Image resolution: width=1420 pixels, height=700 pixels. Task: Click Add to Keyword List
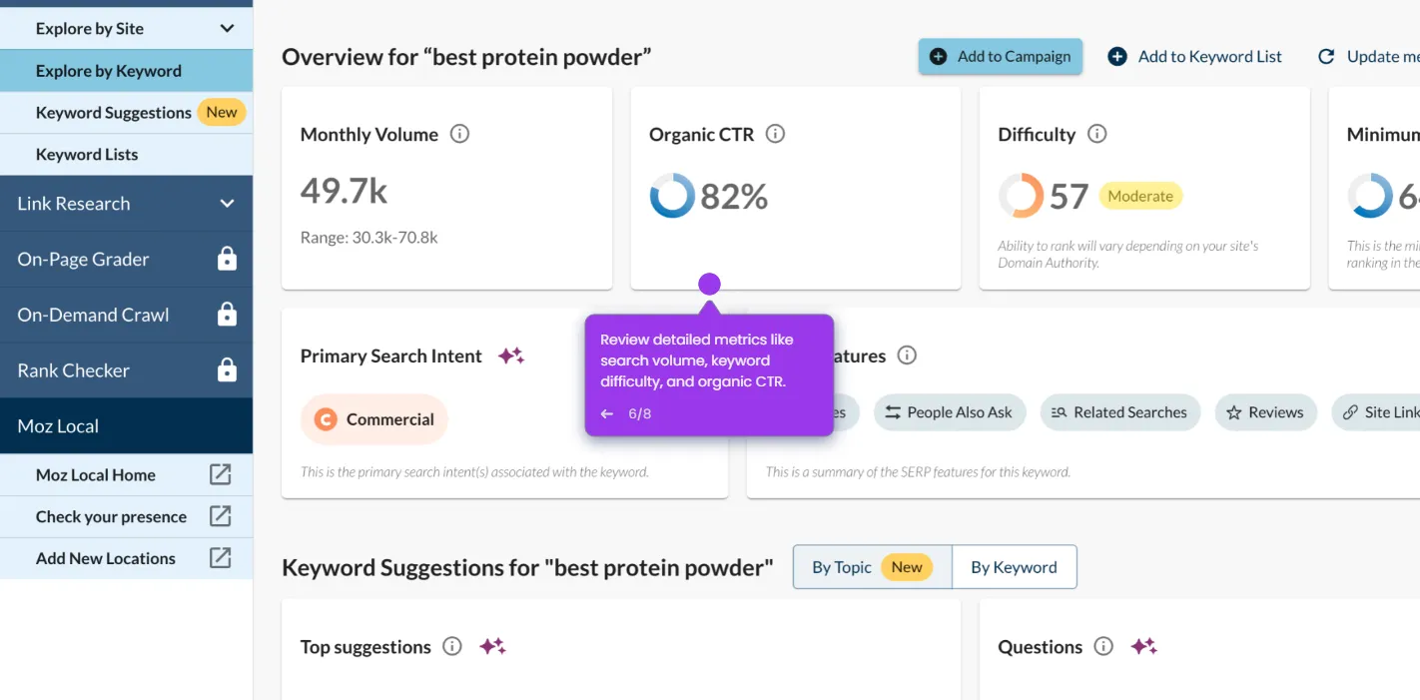1195,57
